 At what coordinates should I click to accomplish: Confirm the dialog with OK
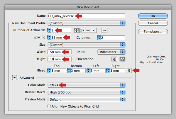[x=153, y=16]
